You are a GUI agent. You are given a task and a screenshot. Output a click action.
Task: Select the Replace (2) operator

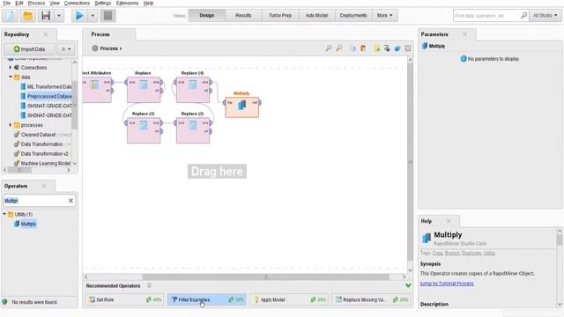coord(193,129)
